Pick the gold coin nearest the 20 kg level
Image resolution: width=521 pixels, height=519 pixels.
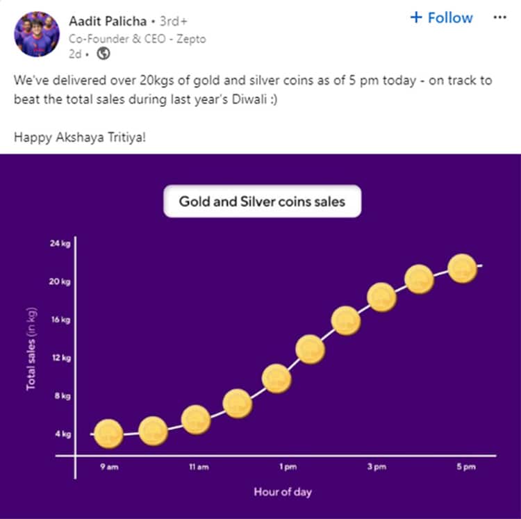click(420, 280)
